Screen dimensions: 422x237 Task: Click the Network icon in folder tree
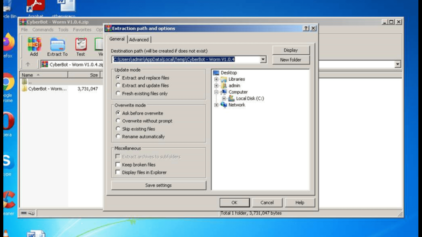tap(224, 105)
